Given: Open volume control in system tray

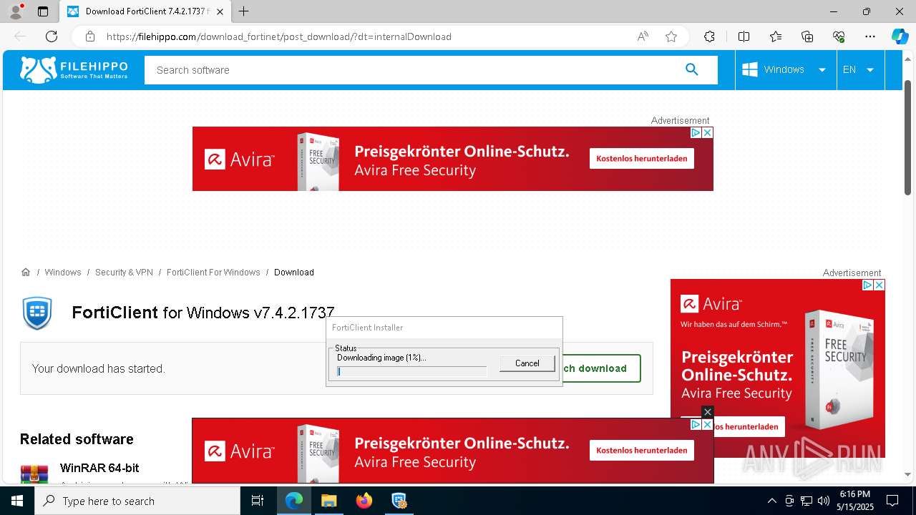Looking at the screenshot, I should pyautogui.click(x=823, y=501).
